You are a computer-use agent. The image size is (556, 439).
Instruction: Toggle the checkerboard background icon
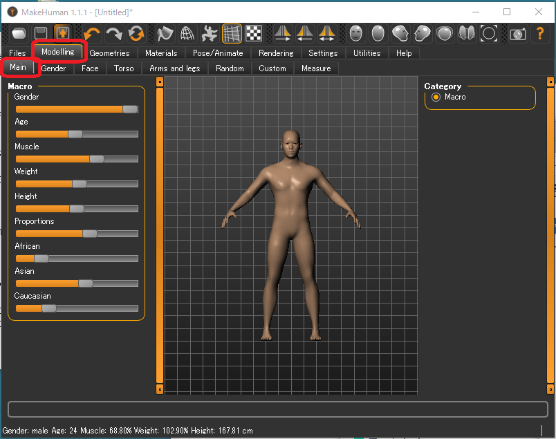254,33
